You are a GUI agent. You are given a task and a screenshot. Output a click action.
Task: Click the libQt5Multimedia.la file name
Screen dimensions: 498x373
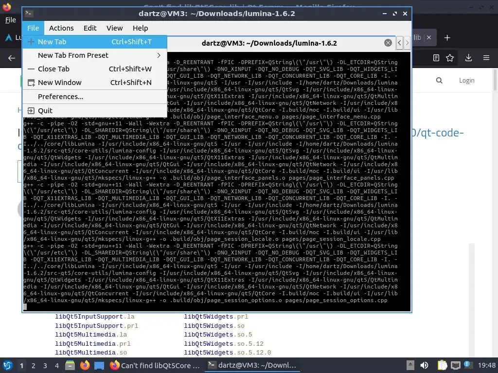[91, 335]
